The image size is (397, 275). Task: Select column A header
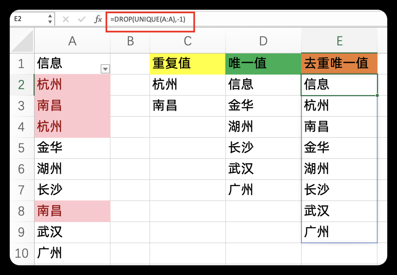[72, 41]
